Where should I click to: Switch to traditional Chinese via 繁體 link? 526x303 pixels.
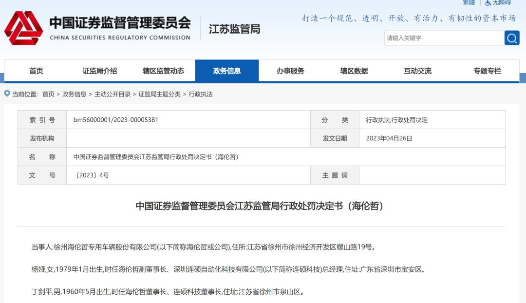click(x=469, y=3)
